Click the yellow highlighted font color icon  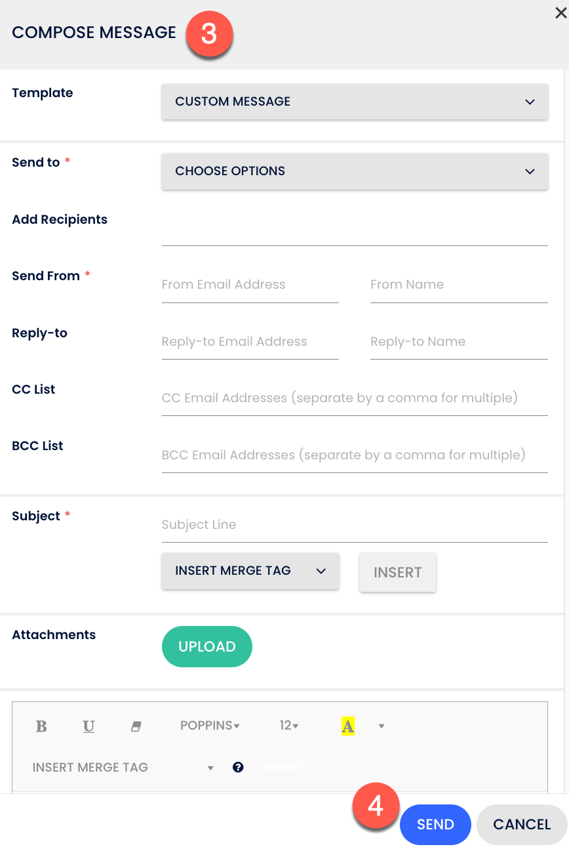pos(348,726)
